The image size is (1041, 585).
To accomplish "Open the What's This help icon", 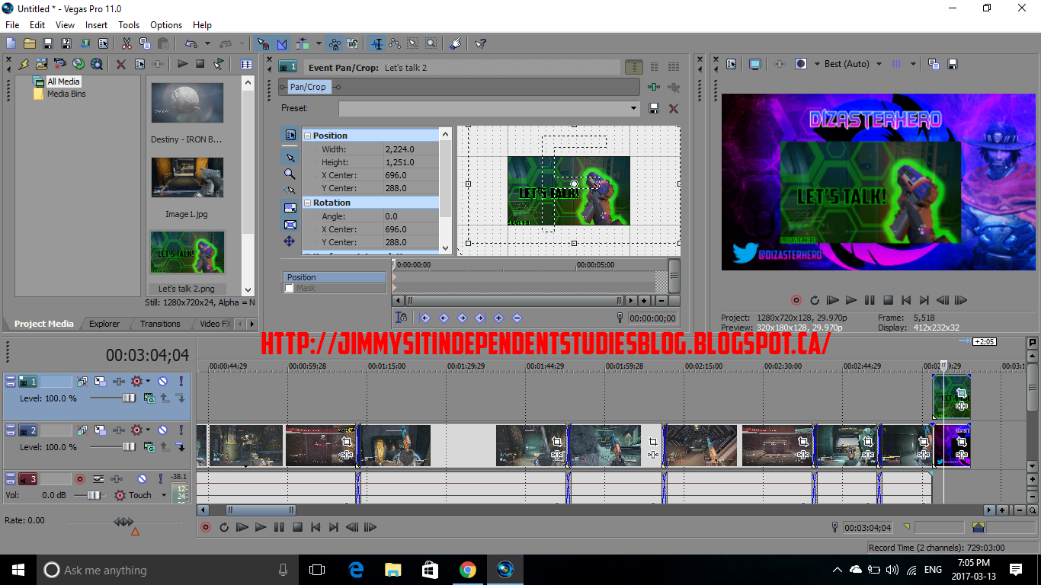I will pyautogui.click(x=481, y=43).
